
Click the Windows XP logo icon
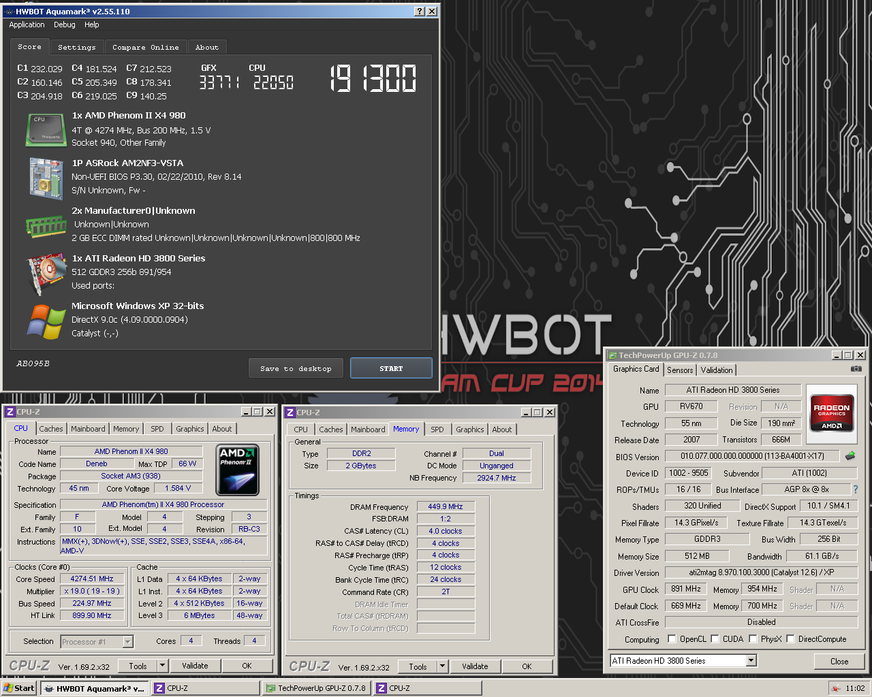point(46,322)
